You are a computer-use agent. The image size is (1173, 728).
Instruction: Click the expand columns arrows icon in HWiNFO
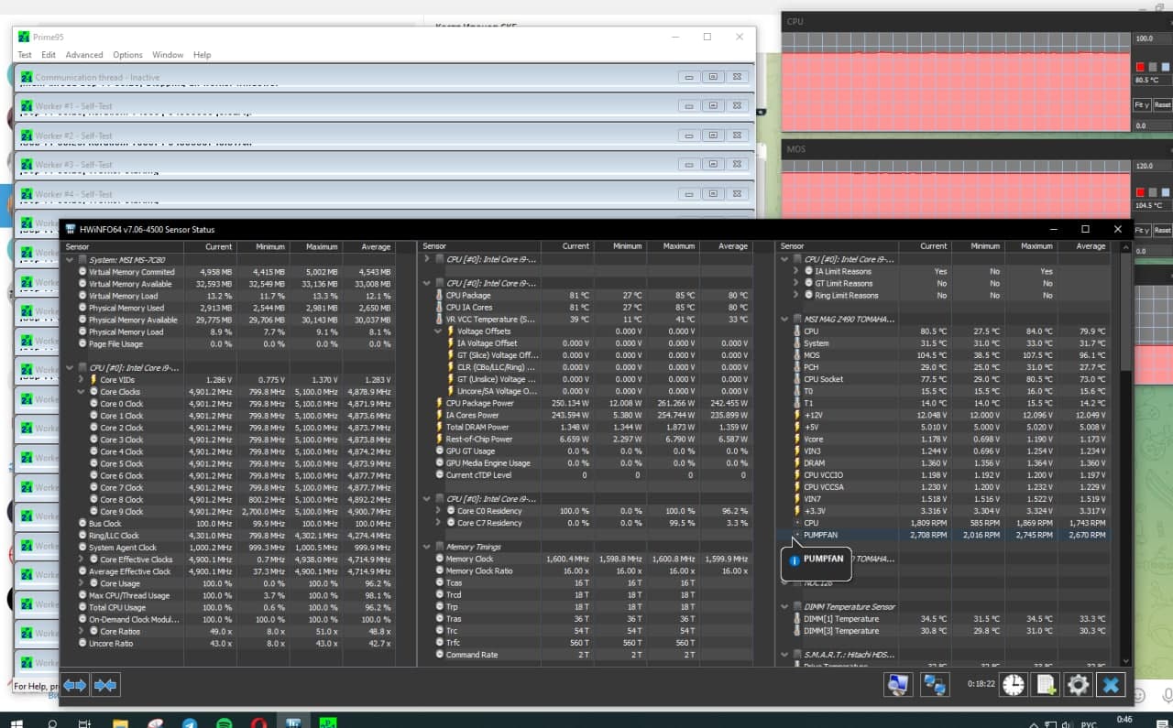[x=74, y=684]
